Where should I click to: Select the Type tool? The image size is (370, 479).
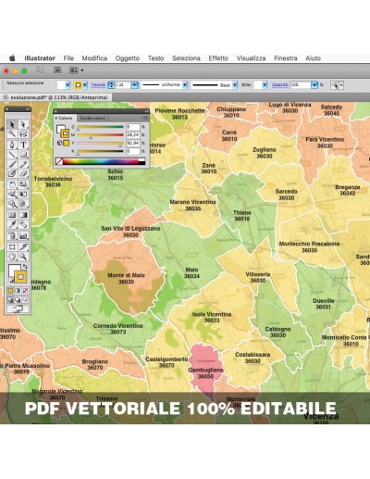(23, 145)
